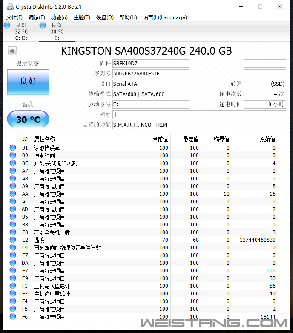Click the status icon for attribute F4

tap(13, 301)
